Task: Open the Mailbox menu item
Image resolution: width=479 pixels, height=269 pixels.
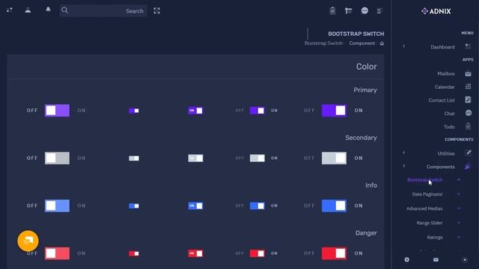Action: pyautogui.click(x=446, y=74)
